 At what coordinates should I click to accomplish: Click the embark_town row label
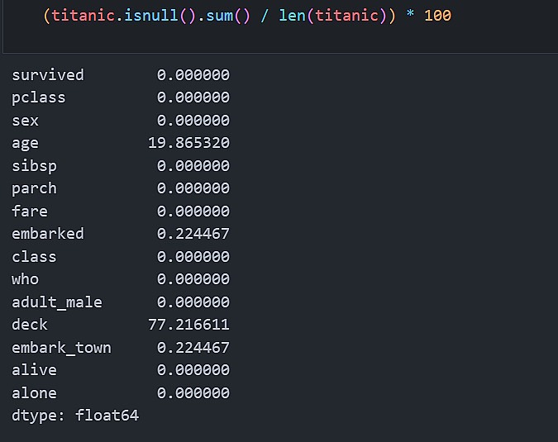click(62, 347)
